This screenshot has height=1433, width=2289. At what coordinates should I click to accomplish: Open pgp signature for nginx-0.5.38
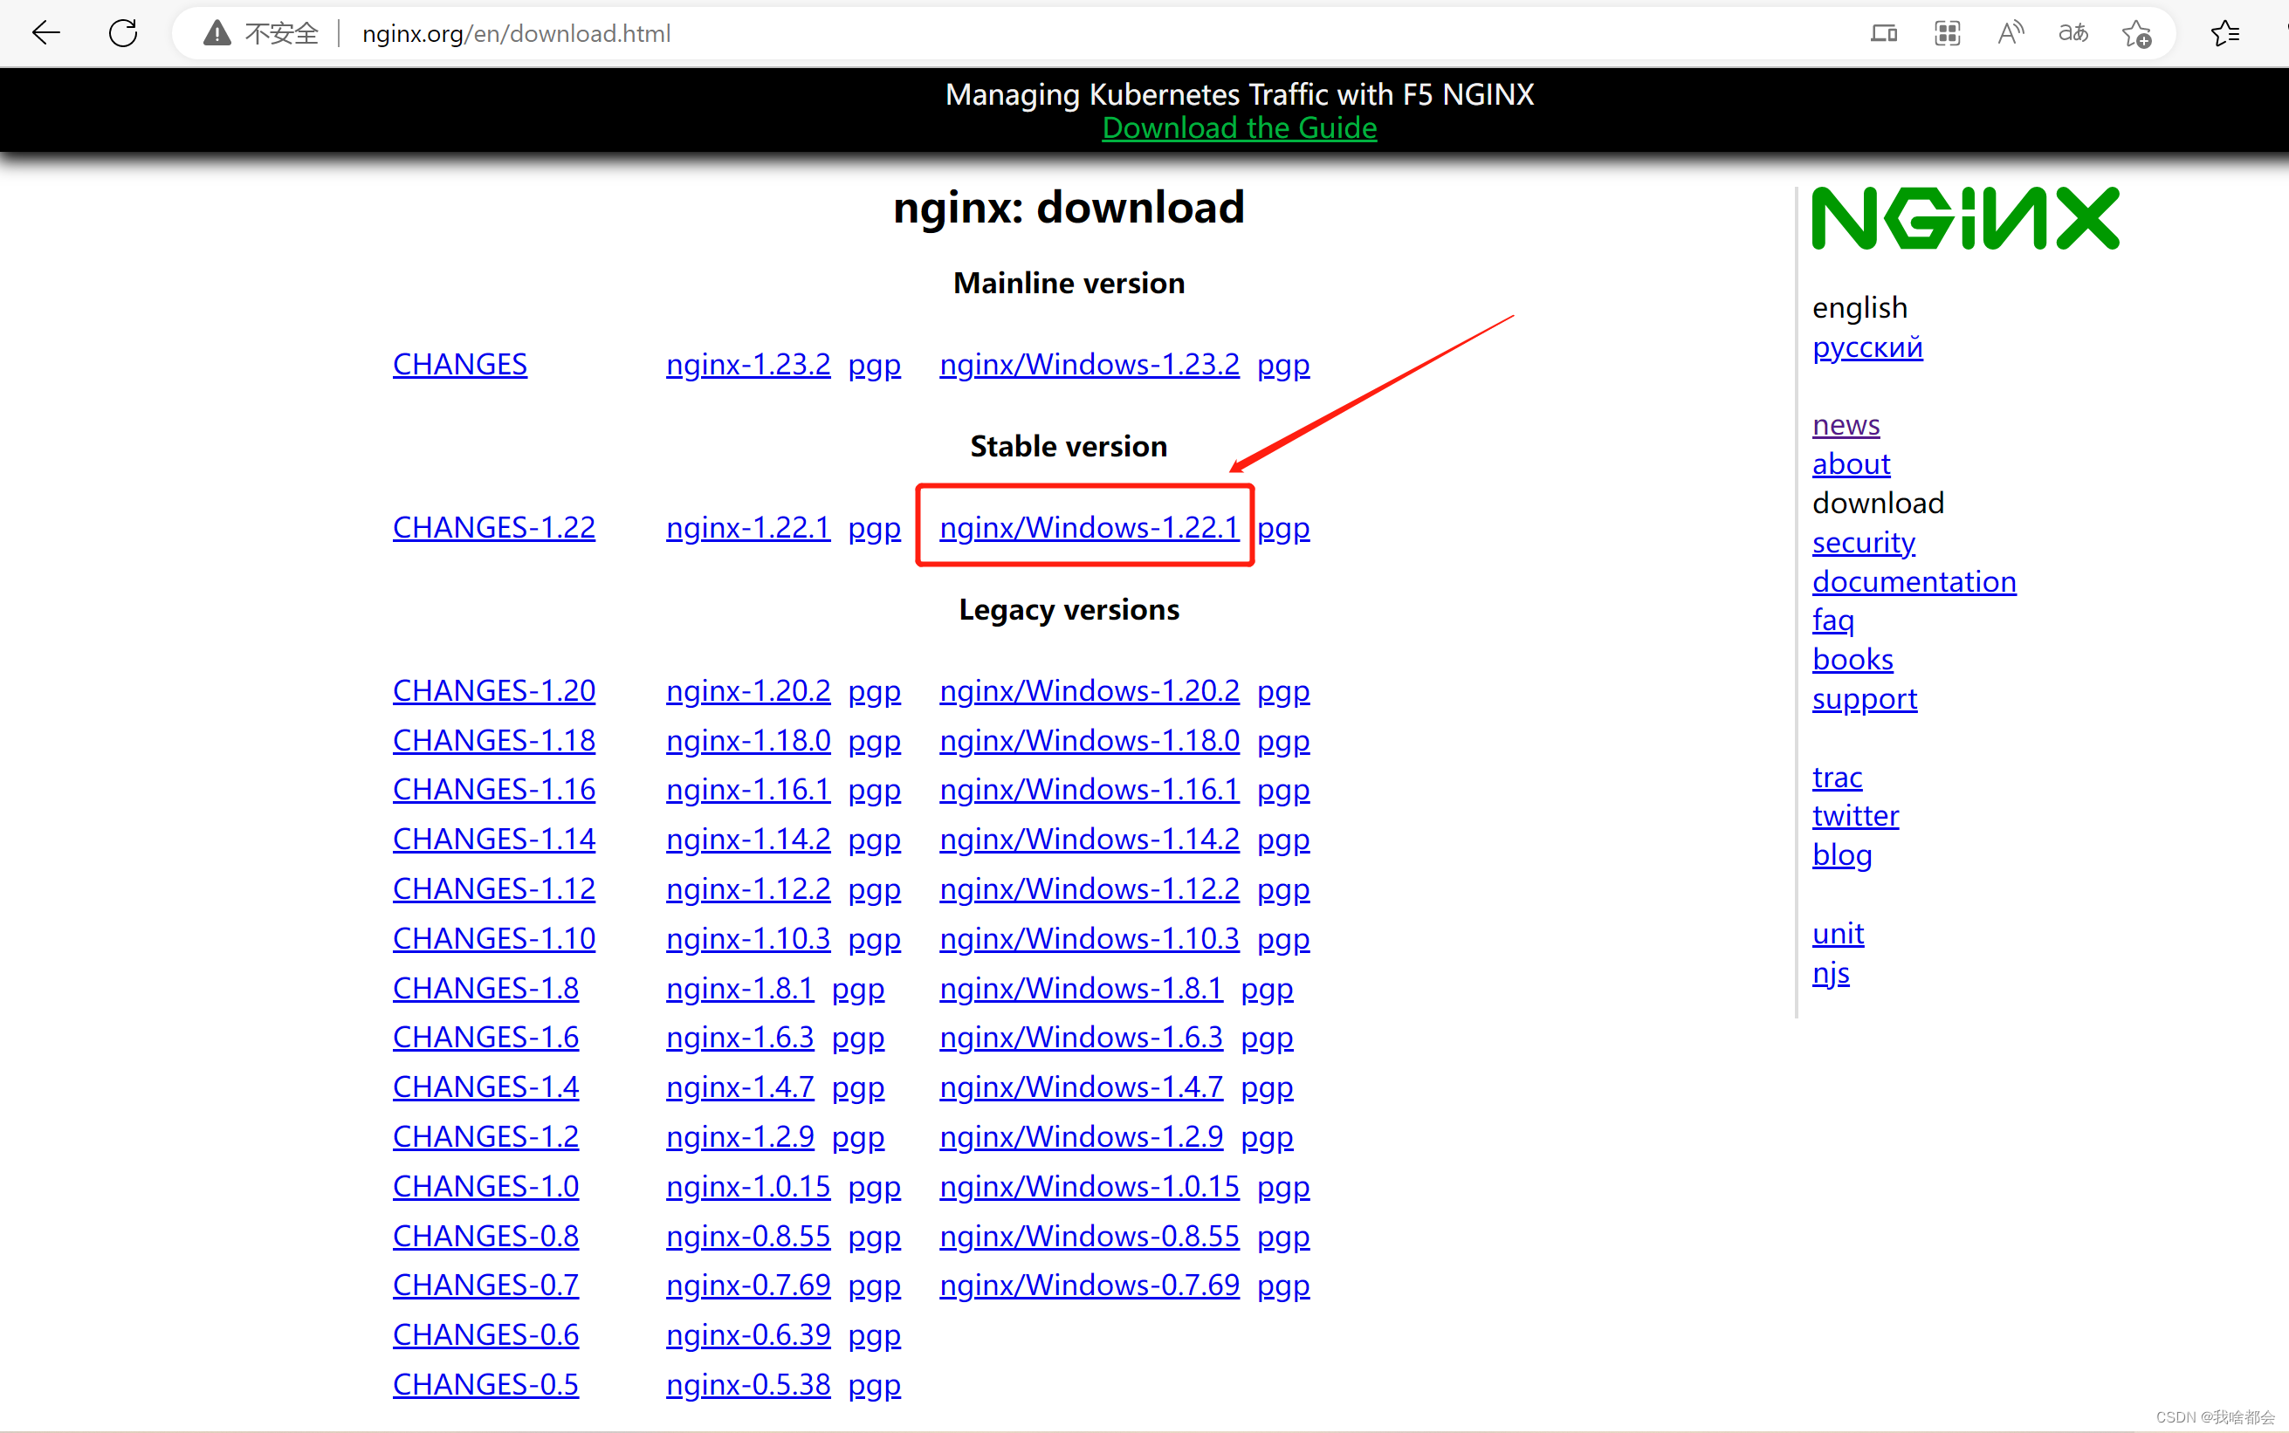(874, 1387)
